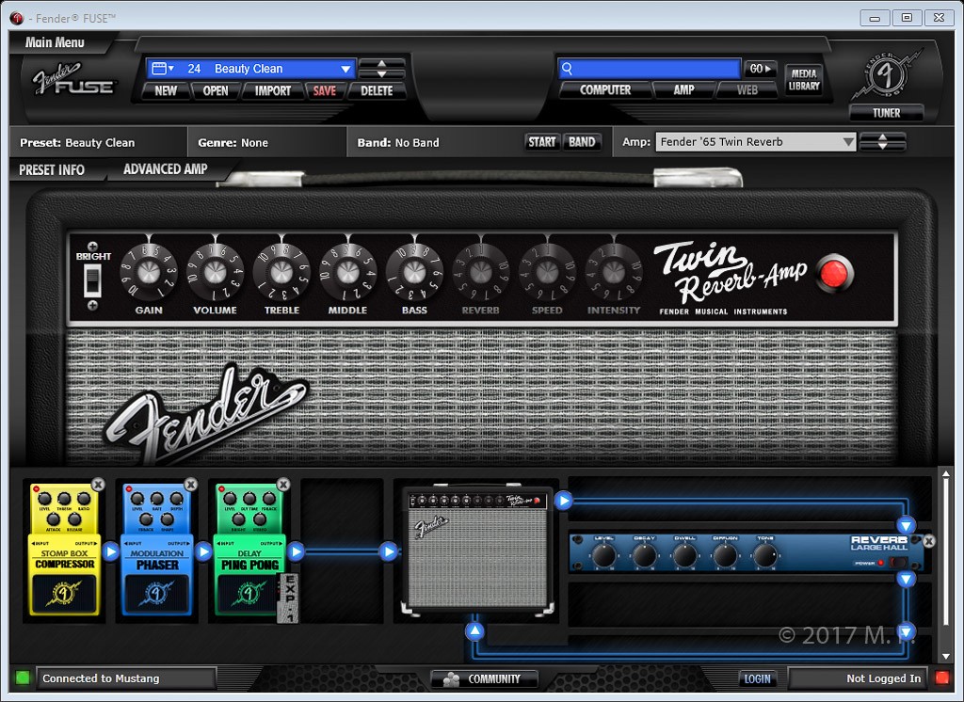Select WEB search source tab
Screen dimensions: 964x702
click(x=747, y=89)
